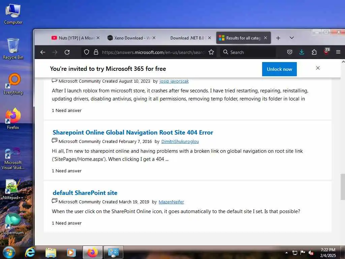Show hidden system tray icons
The height and width of the screenshot is (259, 345).
pyautogui.click(x=286, y=253)
